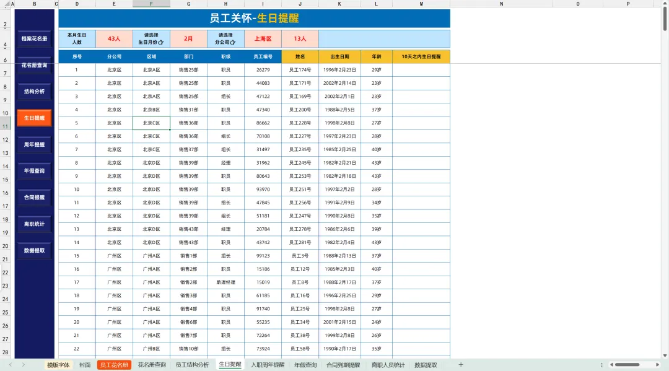This screenshot has width=669, height=371.
Task: Click the 结构分析 sidebar button
Action: point(34,91)
